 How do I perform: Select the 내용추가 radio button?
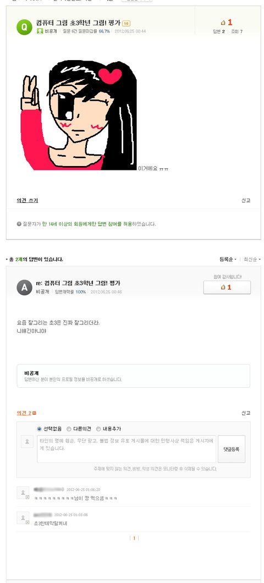[x=98, y=429]
